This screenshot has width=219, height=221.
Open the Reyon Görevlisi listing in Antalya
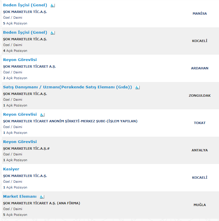20,142
